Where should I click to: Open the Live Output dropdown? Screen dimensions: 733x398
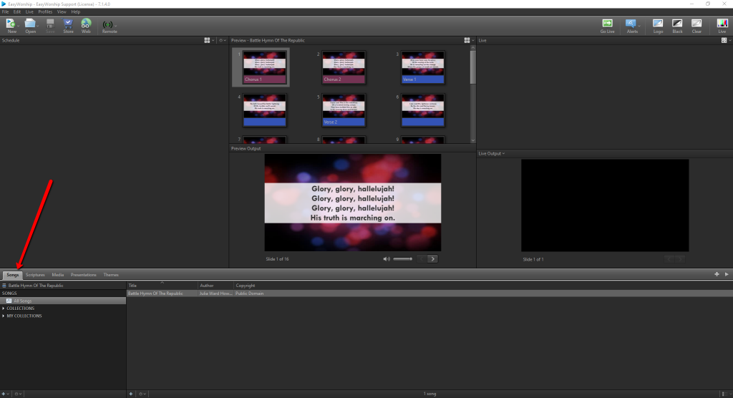(491, 153)
